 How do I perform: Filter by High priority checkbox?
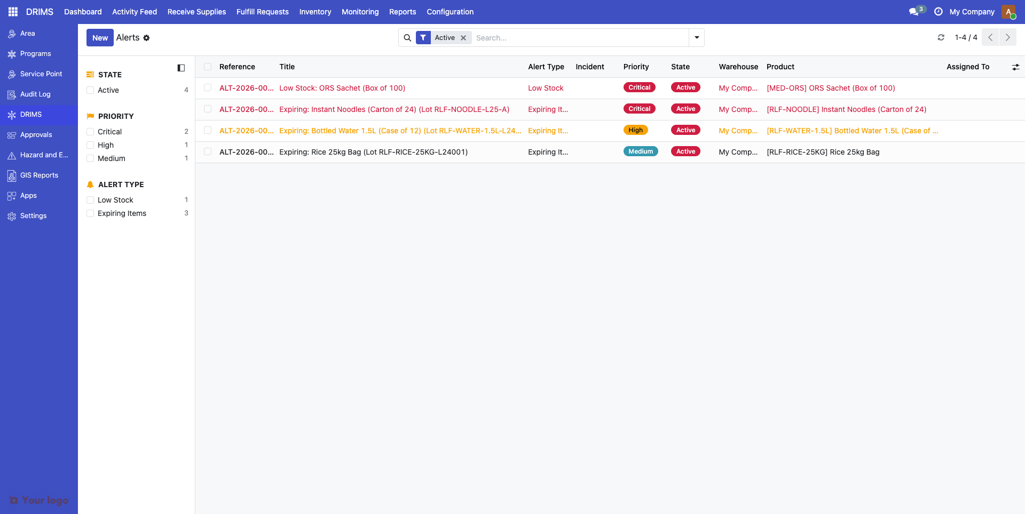pyautogui.click(x=90, y=145)
